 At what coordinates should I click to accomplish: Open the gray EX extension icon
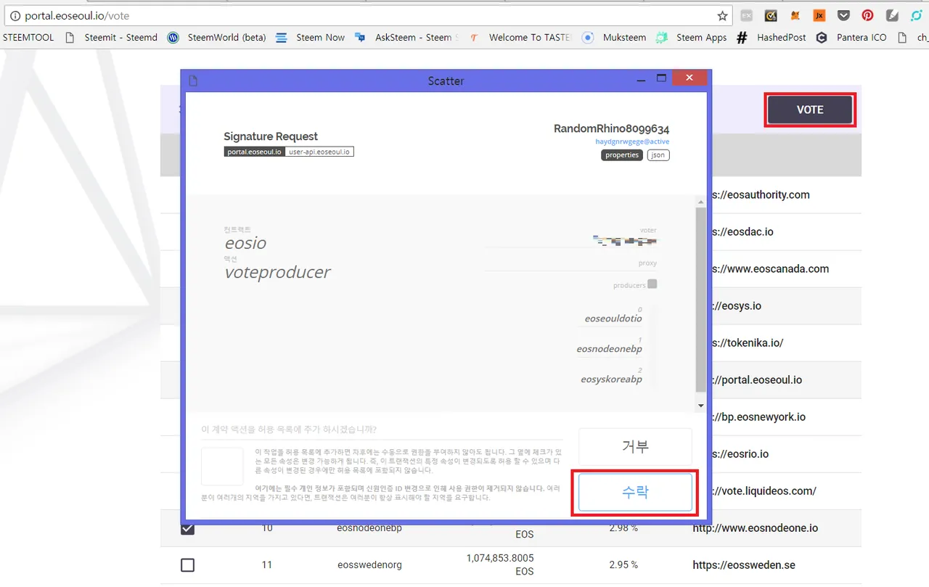pyautogui.click(x=746, y=15)
